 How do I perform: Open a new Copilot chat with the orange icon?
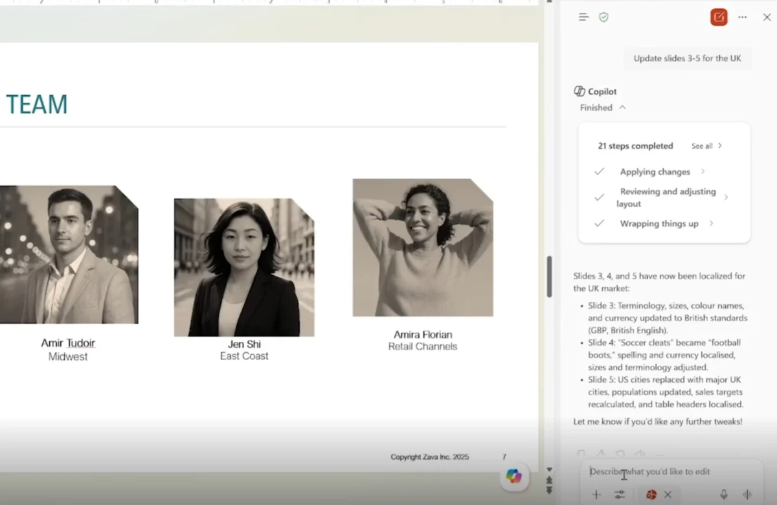tap(718, 17)
